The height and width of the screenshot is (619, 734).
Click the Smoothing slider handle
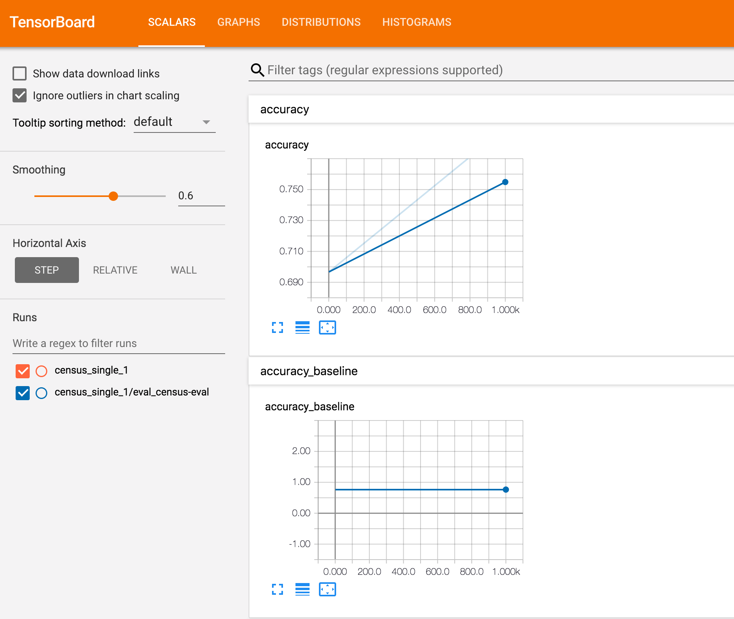(x=113, y=196)
